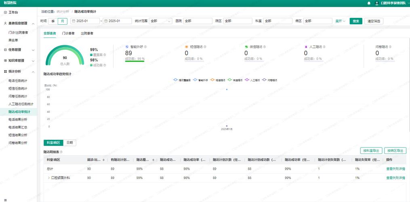This screenshot has height=202, width=410.
Task: Open the 统计范围 dropdown
Action: coord(160,21)
